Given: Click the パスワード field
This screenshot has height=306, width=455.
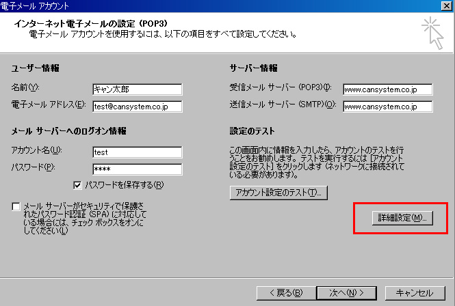Looking at the screenshot, I should 138,169.
